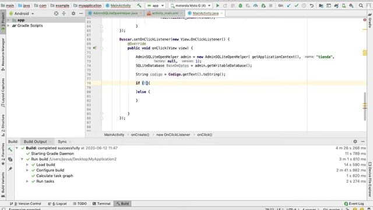Click the Git Rollback undo arrow
The image size is (373, 210).
(312, 5)
